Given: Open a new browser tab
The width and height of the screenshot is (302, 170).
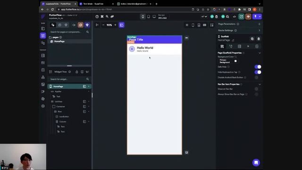Looking at the screenshot, I should click(x=156, y=4).
